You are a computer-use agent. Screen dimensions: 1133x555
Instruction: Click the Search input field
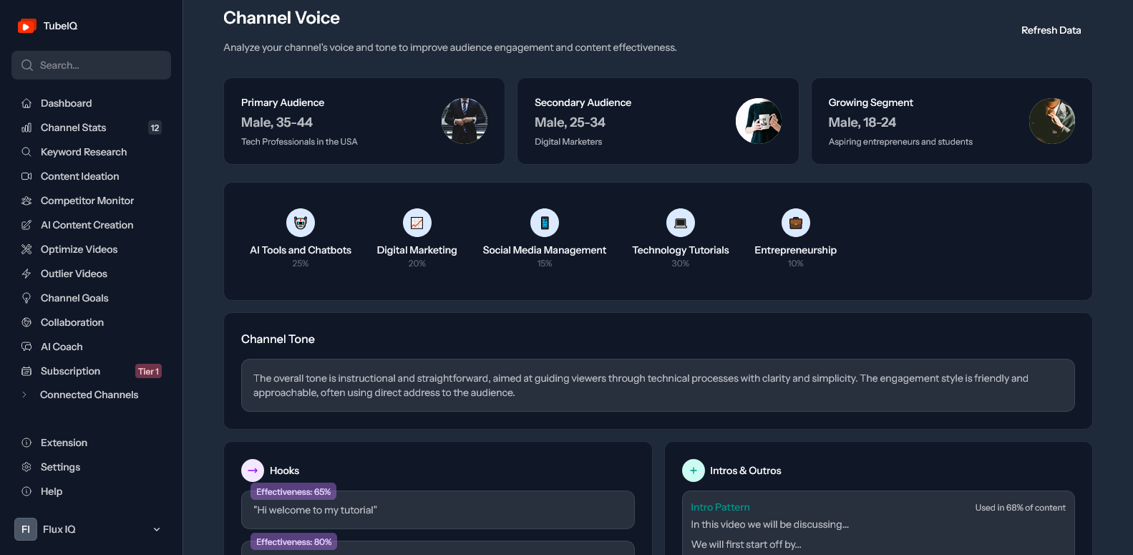point(91,65)
